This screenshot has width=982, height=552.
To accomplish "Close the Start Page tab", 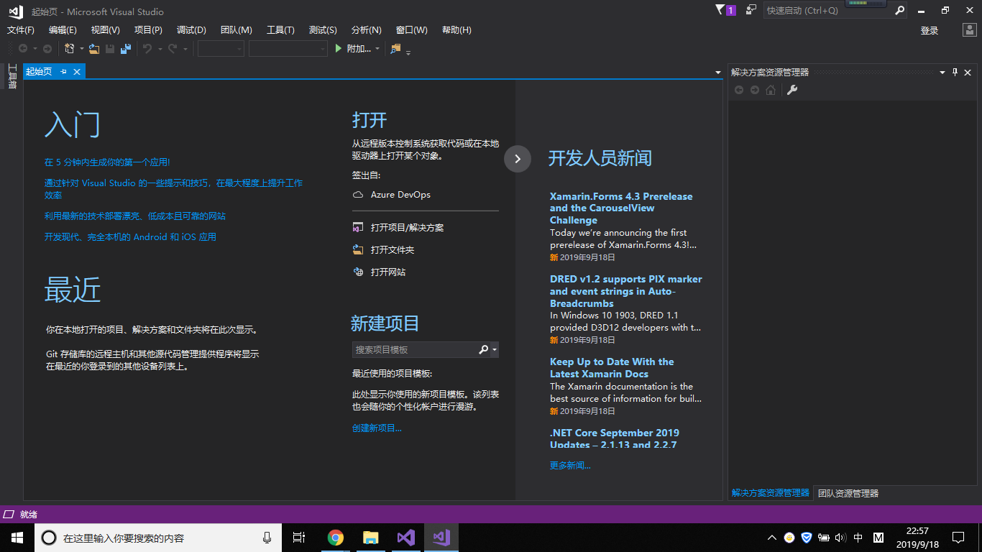I will 77,71.
